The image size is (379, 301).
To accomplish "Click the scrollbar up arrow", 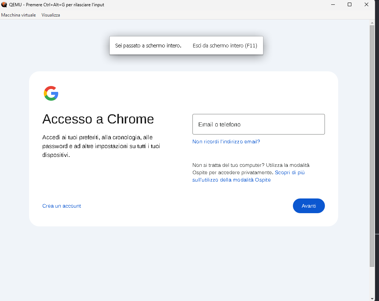I will (372, 23).
